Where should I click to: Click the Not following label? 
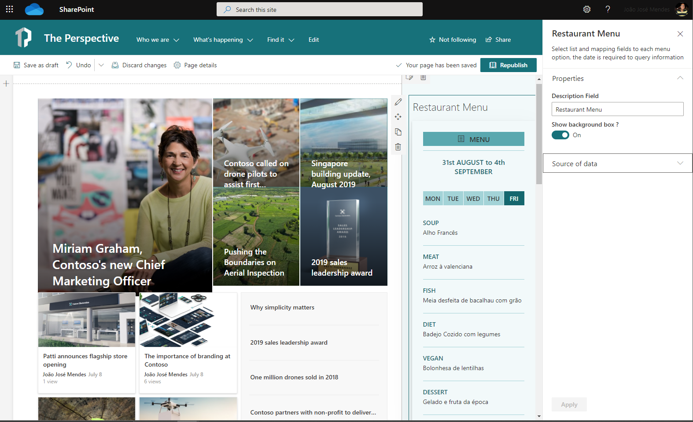click(457, 40)
